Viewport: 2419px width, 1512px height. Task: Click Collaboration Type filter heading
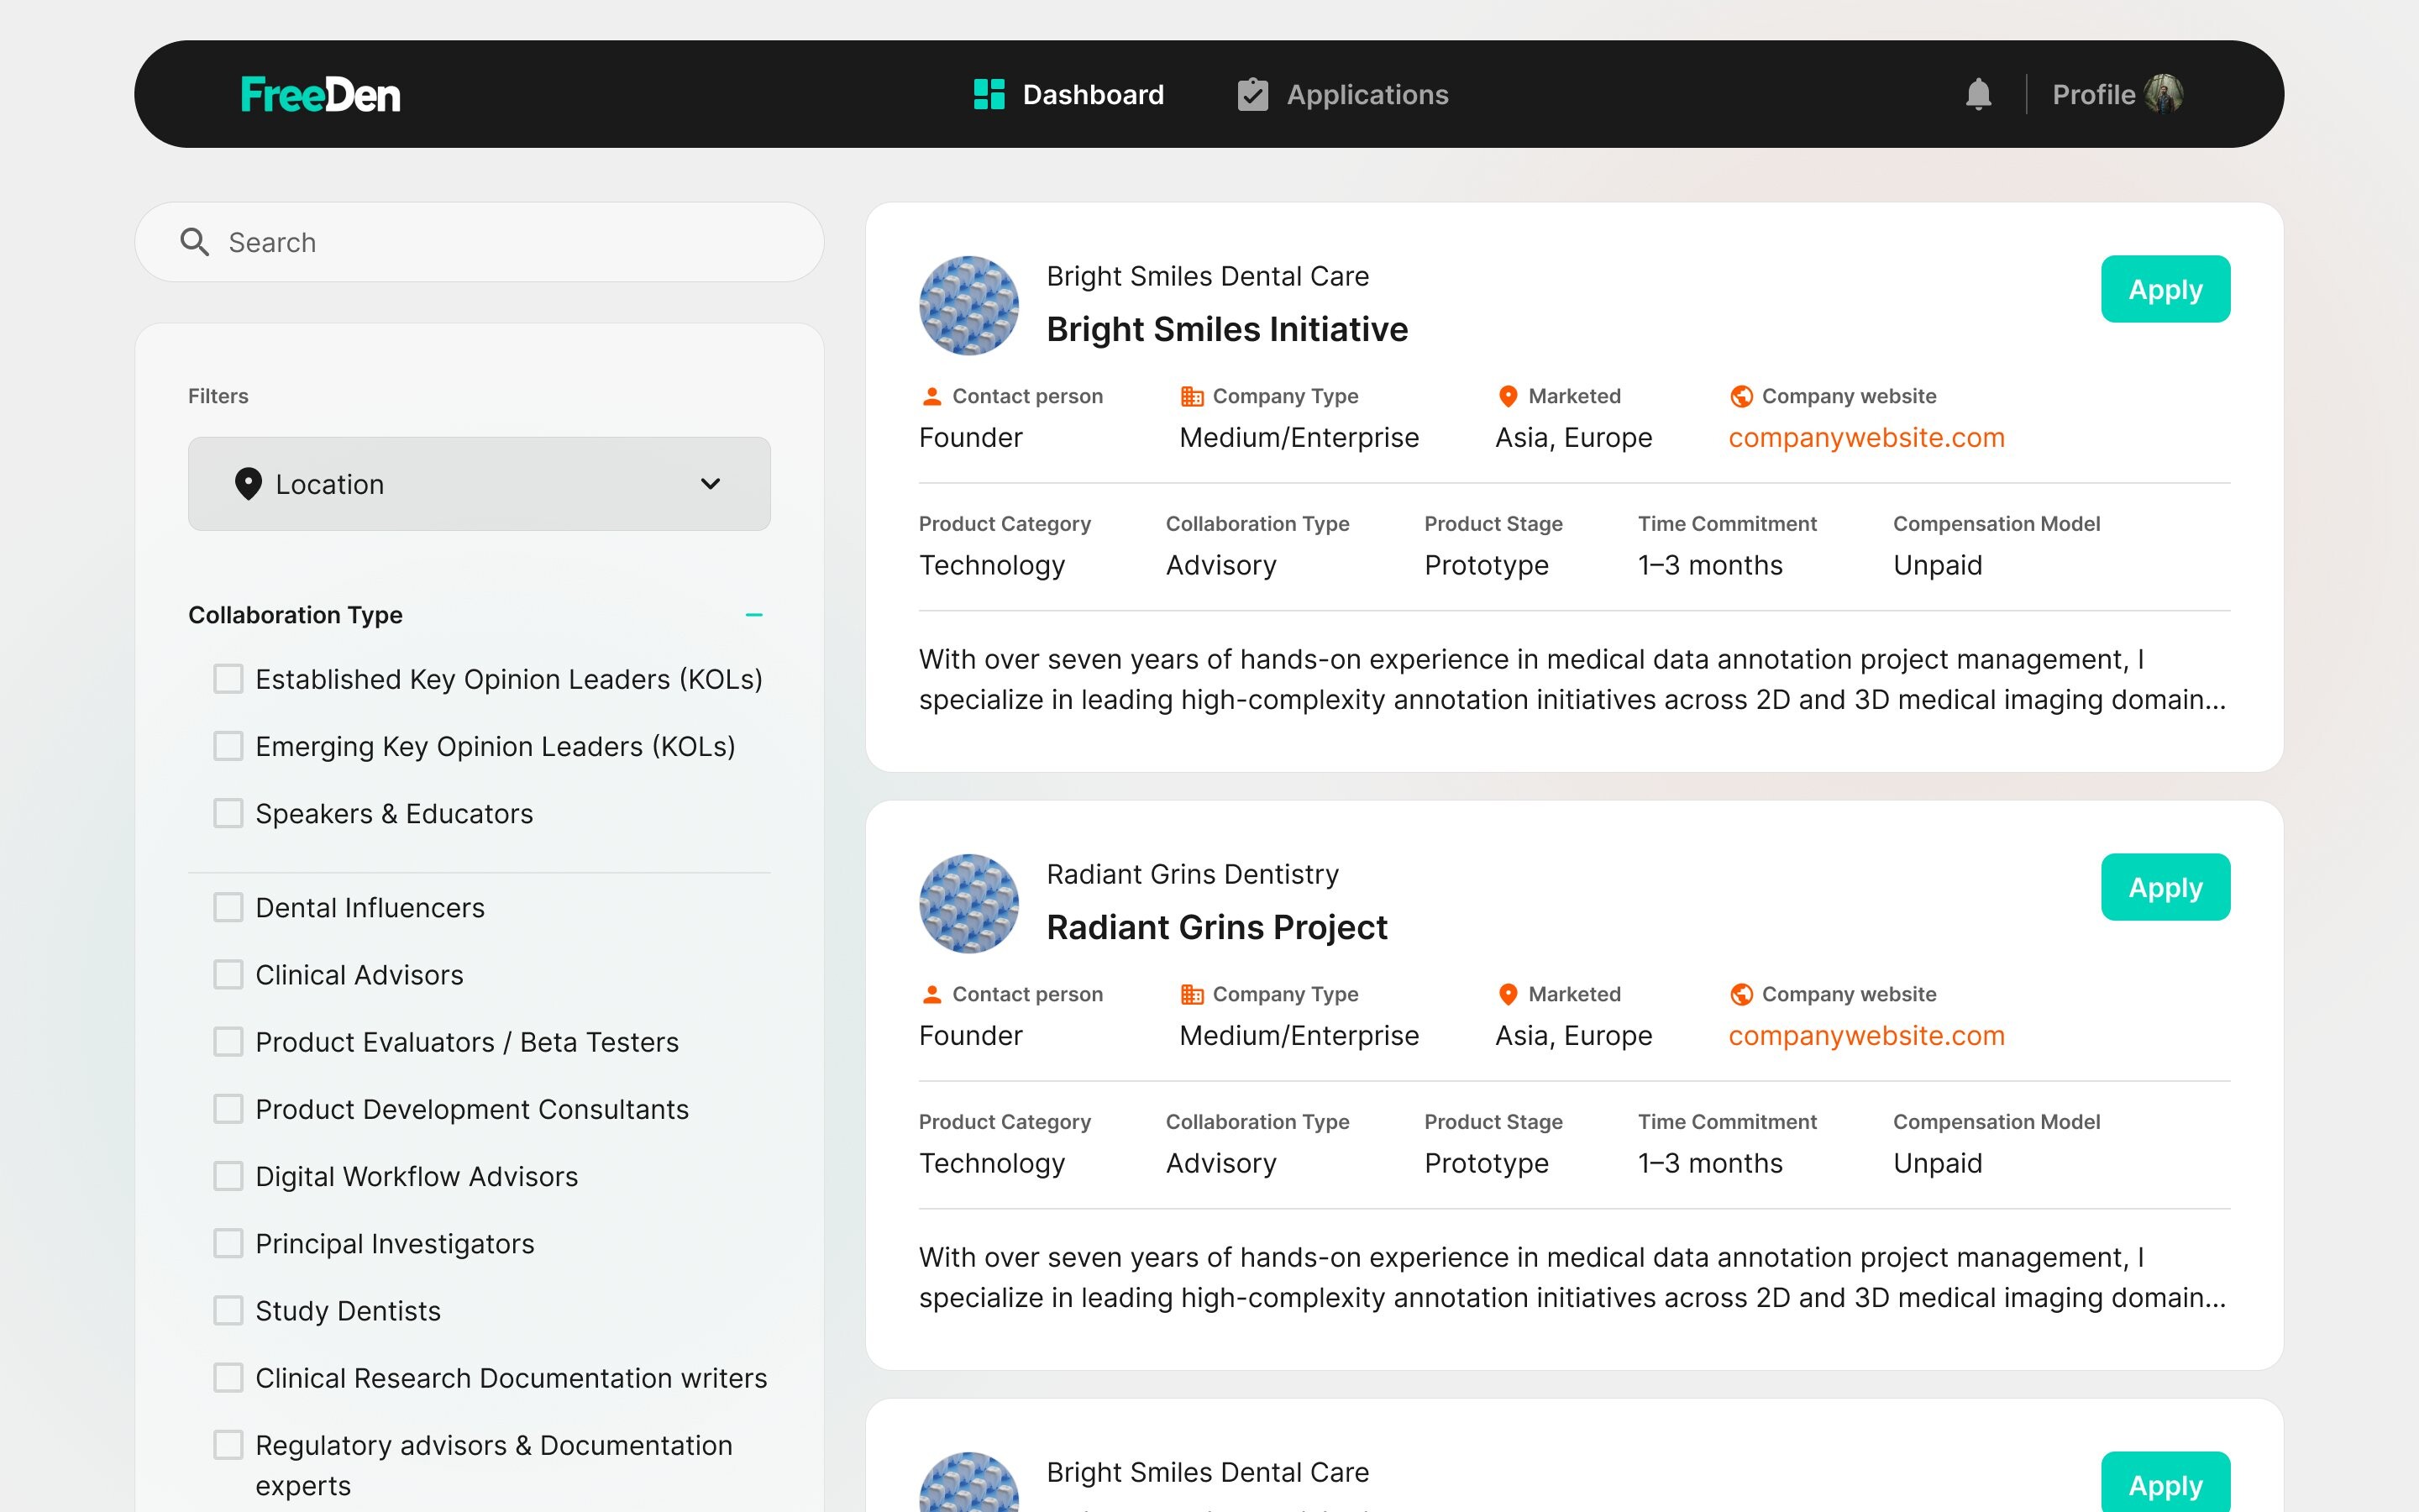(295, 615)
